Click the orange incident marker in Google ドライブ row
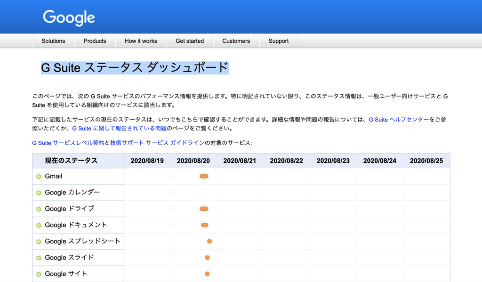The height and width of the screenshot is (282, 482). coord(204,209)
